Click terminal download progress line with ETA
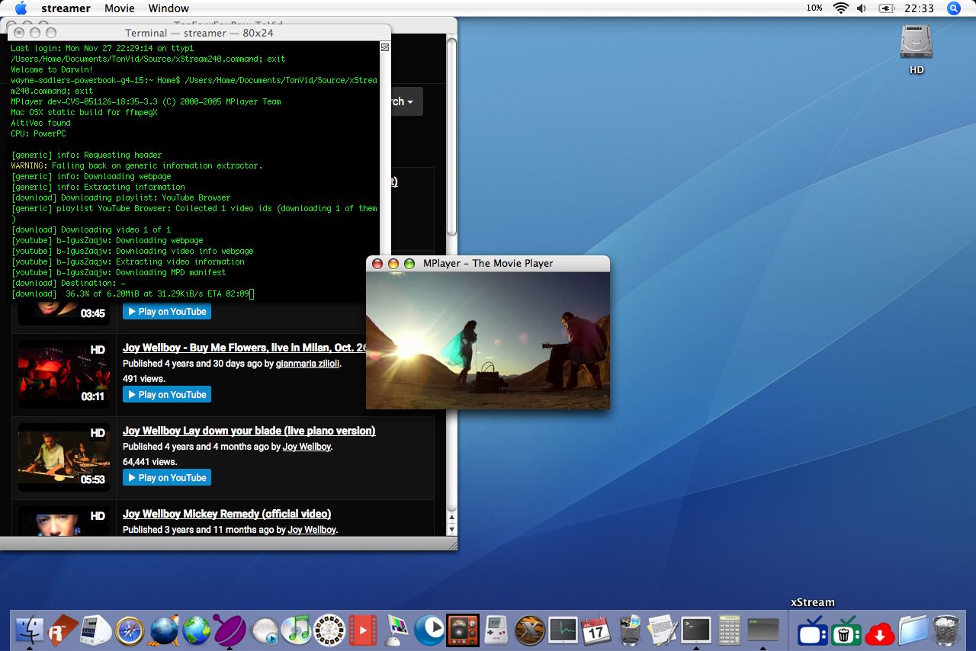Image resolution: width=976 pixels, height=651 pixels. coord(132,293)
